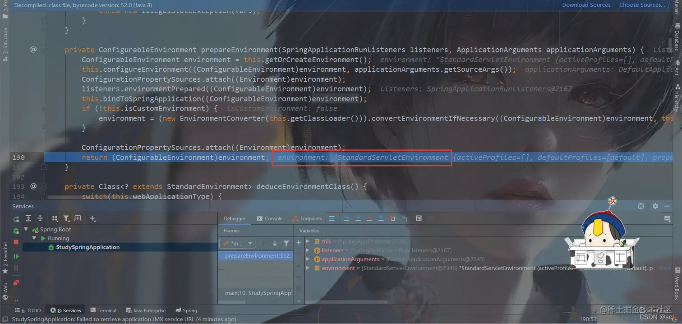
Task: Click the @ gutter icon on line 193
Action: [x=33, y=186]
